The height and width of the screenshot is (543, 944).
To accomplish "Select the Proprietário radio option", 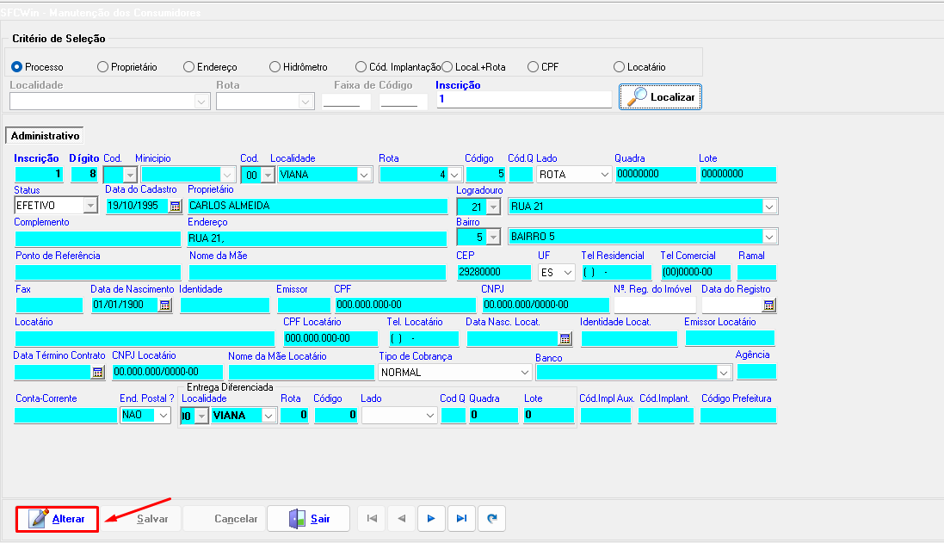I will click(103, 67).
